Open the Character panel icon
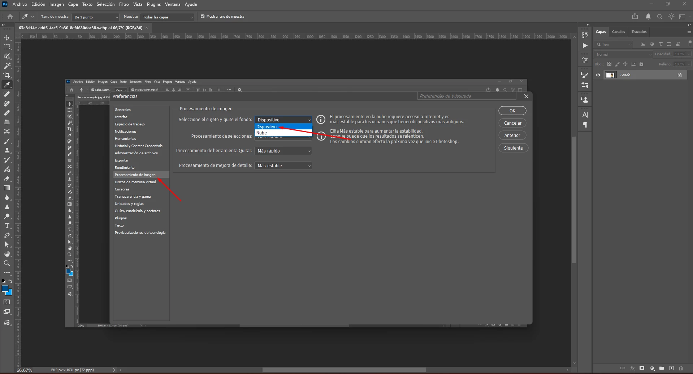This screenshot has width=693, height=374. [585, 115]
